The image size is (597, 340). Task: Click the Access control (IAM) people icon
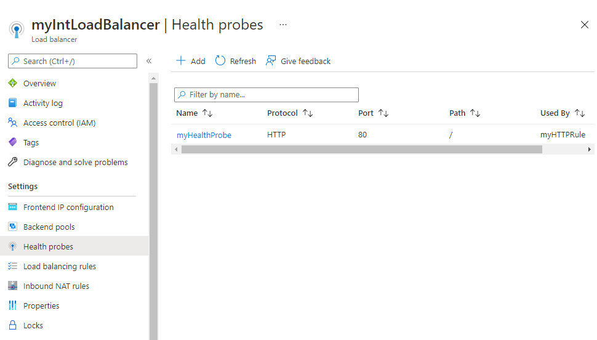[12, 123]
